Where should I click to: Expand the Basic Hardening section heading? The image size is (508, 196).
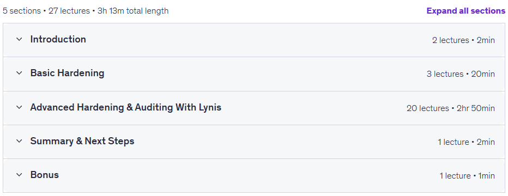coord(67,73)
